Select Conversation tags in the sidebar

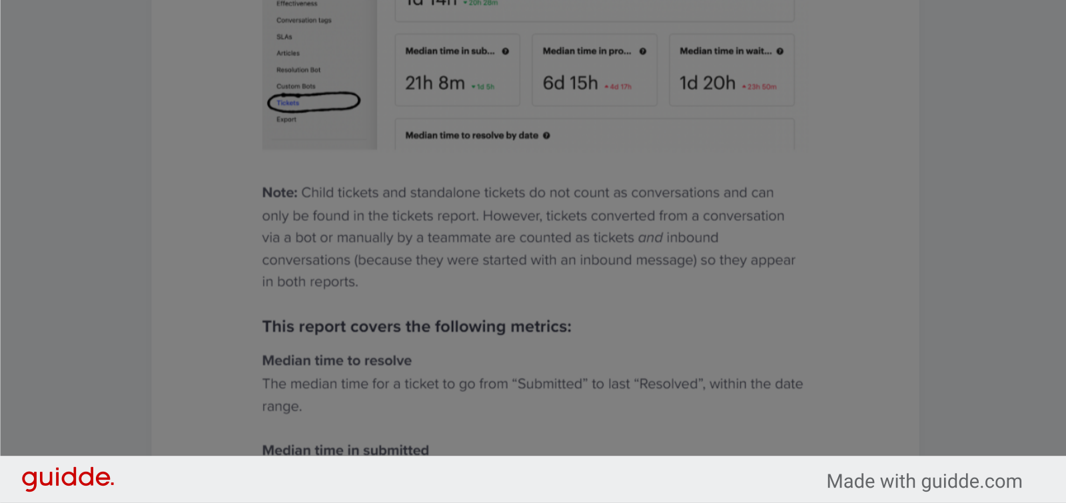coord(304,20)
